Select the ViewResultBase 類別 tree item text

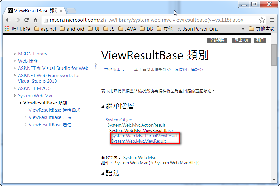pos(45,103)
